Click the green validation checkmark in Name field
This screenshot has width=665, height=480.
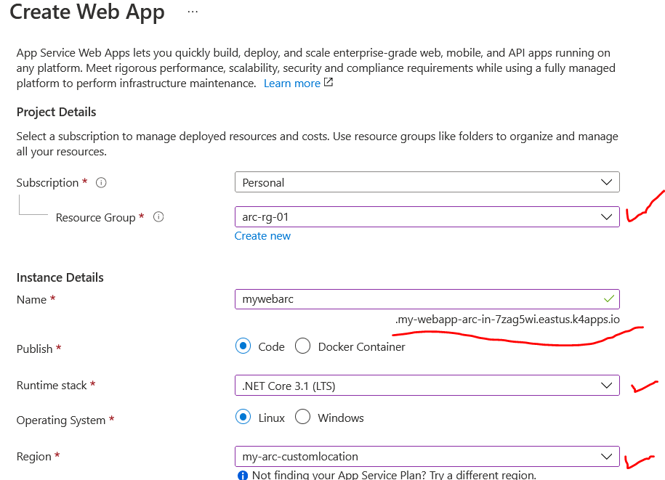[x=608, y=299]
